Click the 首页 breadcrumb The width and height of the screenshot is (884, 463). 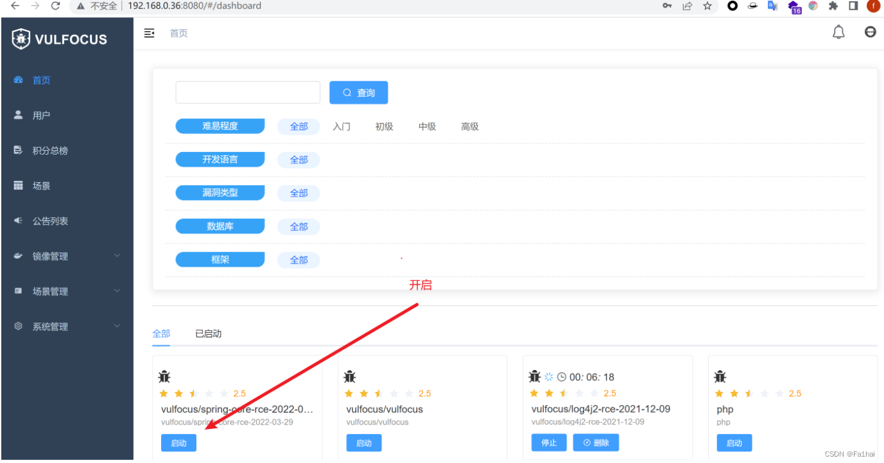(178, 33)
